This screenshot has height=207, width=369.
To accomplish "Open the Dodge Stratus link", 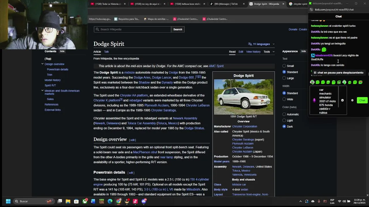I will [194, 128].
